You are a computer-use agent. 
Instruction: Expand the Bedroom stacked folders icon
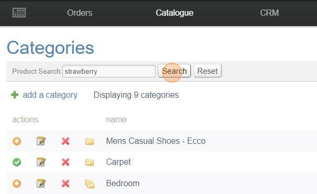tap(89, 184)
